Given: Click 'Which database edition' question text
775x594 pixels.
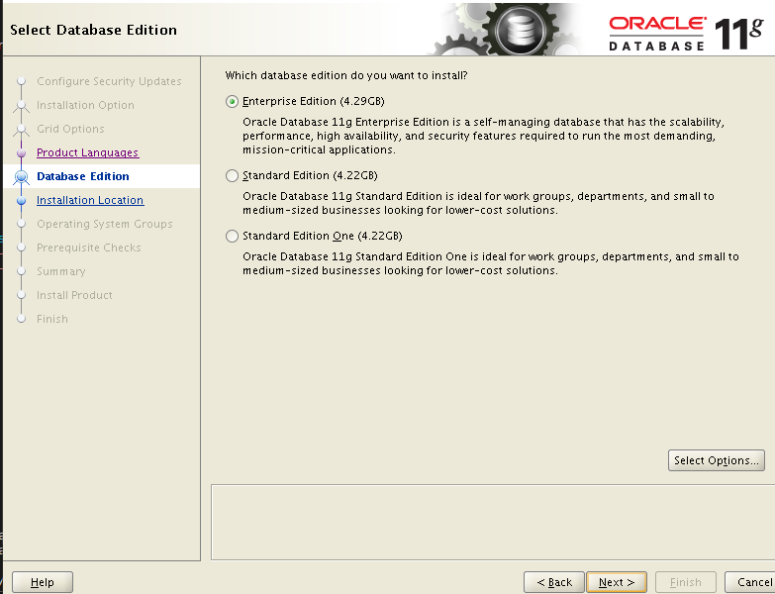Looking at the screenshot, I should [346, 75].
